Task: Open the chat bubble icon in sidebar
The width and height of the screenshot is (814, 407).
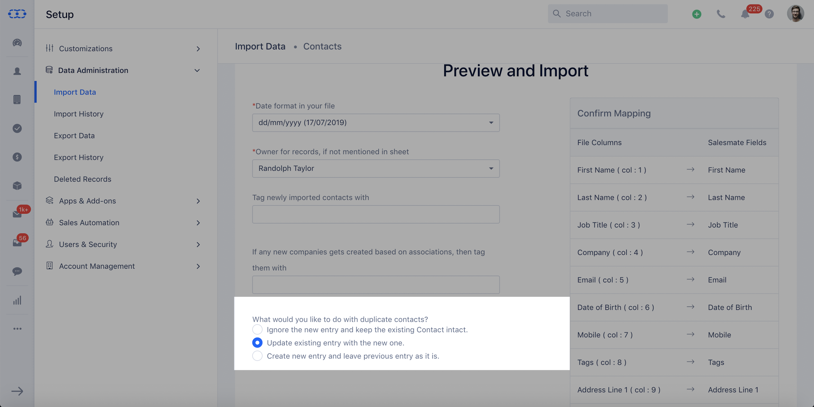Action: (x=17, y=271)
